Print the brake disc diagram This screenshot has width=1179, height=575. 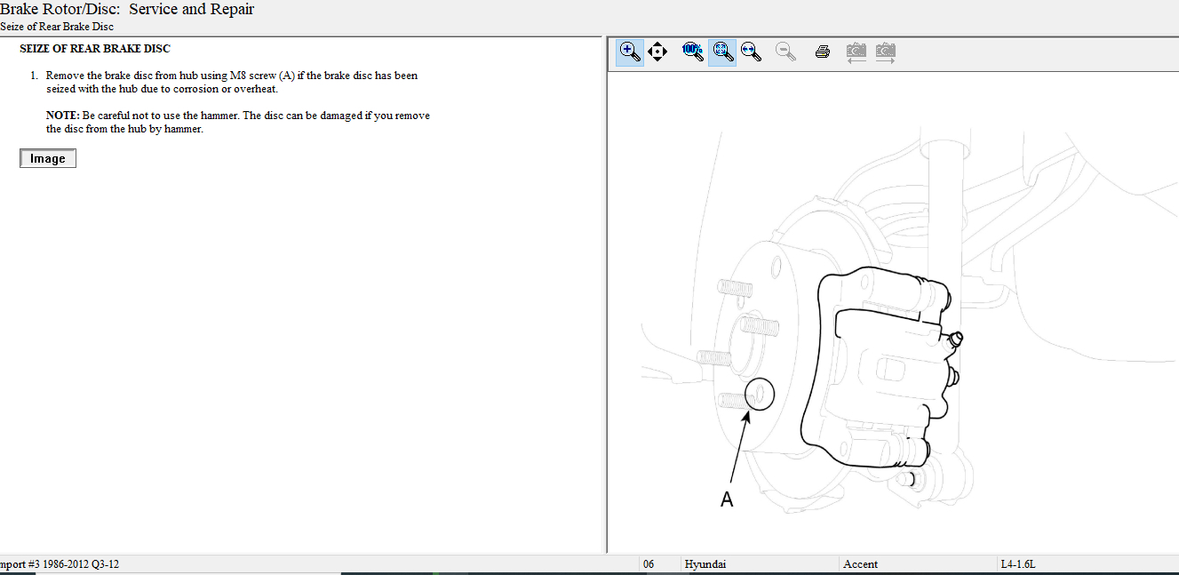point(823,52)
